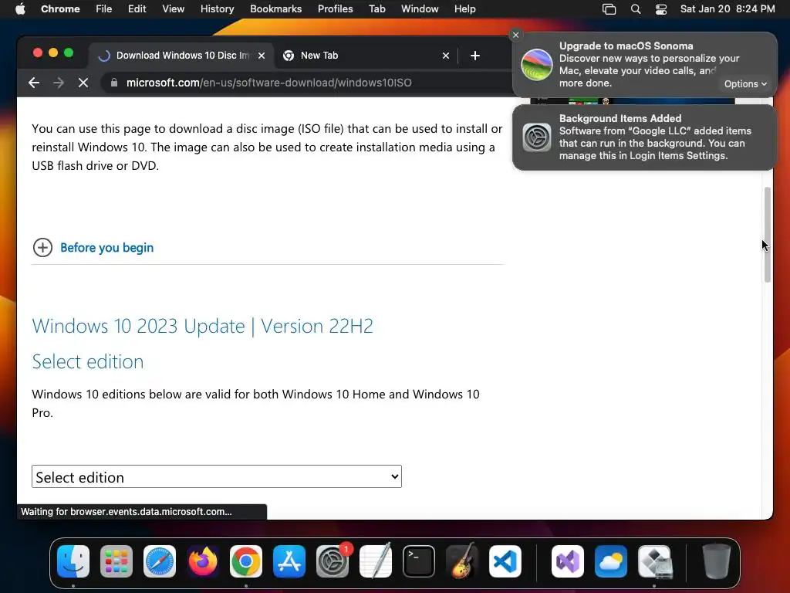Click the Chrome icon in the Dock
This screenshot has width=790, height=593.
(x=246, y=561)
